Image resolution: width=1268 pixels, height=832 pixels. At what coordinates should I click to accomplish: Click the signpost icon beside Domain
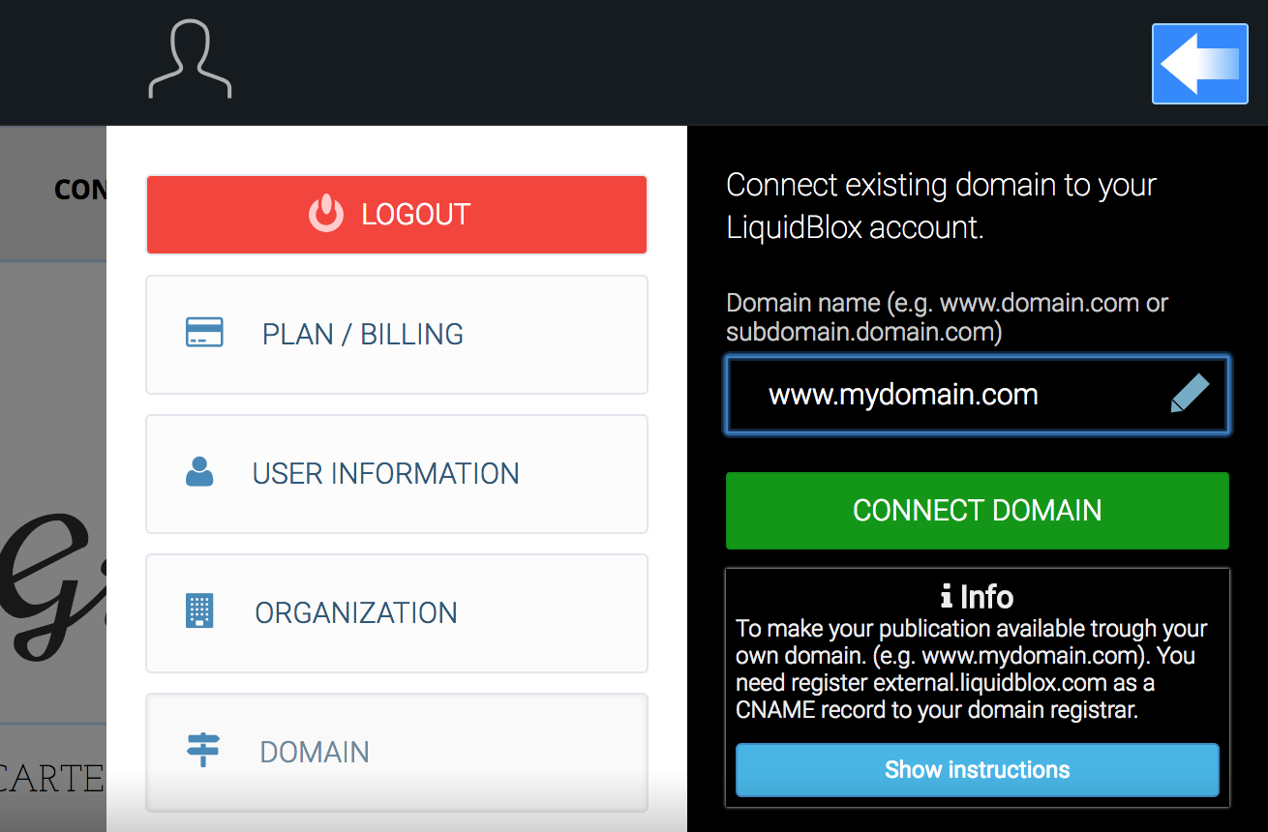(203, 751)
